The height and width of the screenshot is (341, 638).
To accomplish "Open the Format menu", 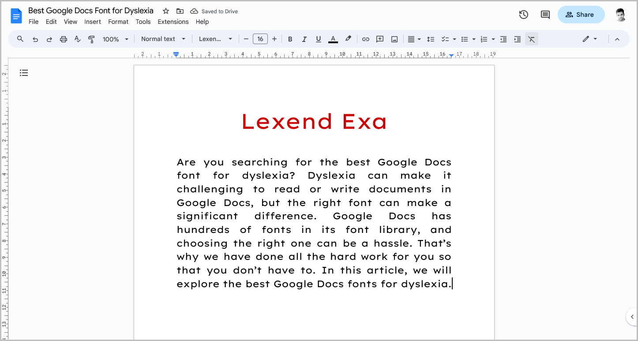I will tap(118, 22).
